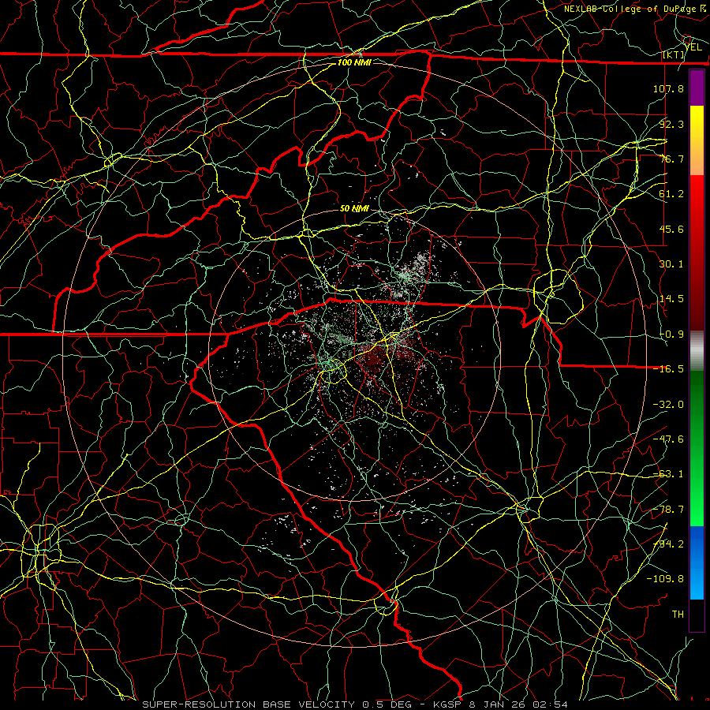Select the 107.8 legend value
This screenshot has height=710, width=710.
(x=668, y=88)
